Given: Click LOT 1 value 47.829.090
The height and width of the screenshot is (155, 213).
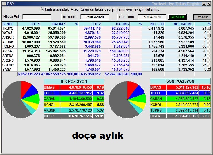Looking at the screenshot, I should click(x=31, y=28).
